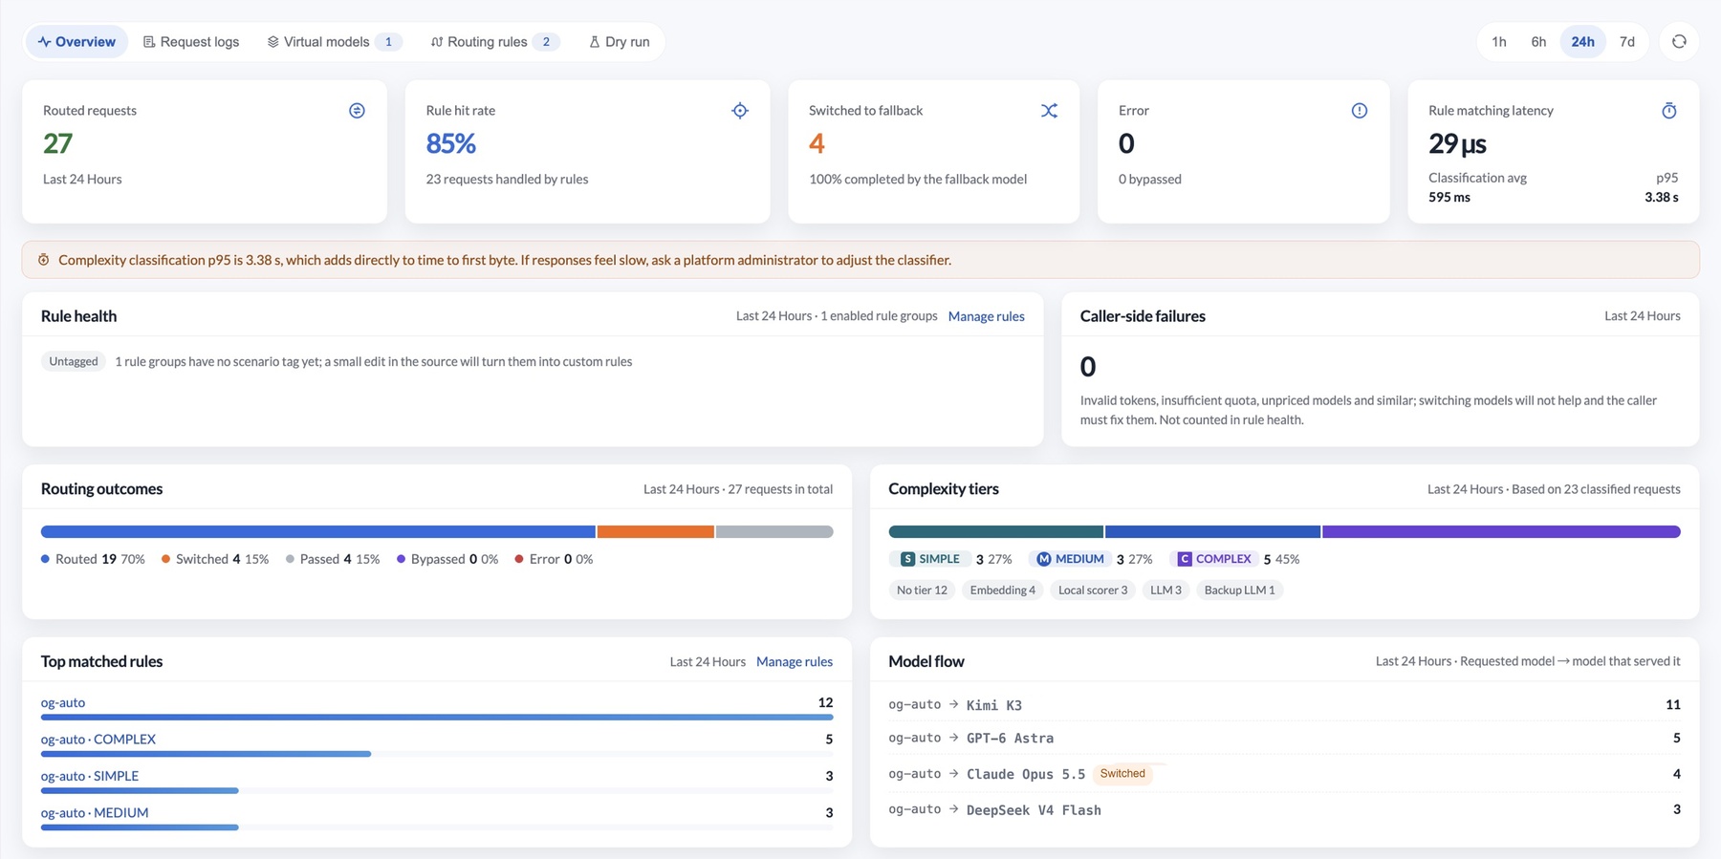Image resolution: width=1721 pixels, height=859 pixels.
Task: Open the Overview tab
Action: 76,42
